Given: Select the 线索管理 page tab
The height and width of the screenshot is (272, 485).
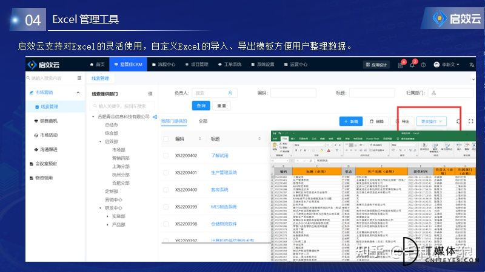Looking at the screenshot, I should [100, 79].
